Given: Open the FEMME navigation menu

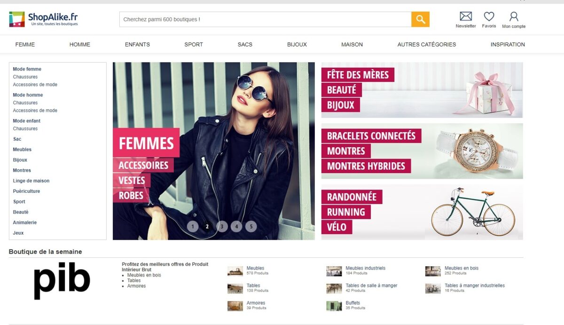Looking at the screenshot, I should pos(25,45).
